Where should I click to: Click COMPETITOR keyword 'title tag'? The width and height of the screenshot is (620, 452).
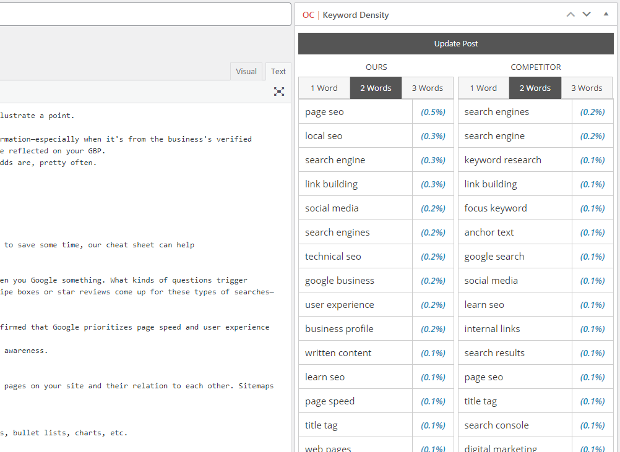coord(480,401)
